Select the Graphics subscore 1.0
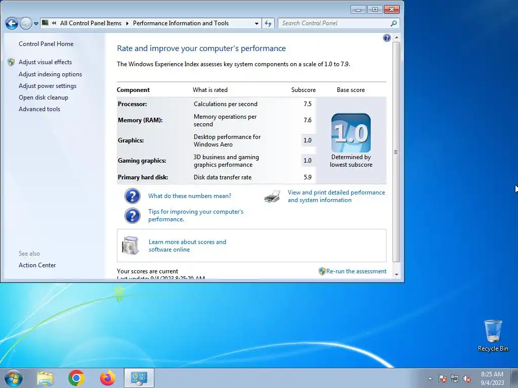518x388 pixels. click(308, 140)
